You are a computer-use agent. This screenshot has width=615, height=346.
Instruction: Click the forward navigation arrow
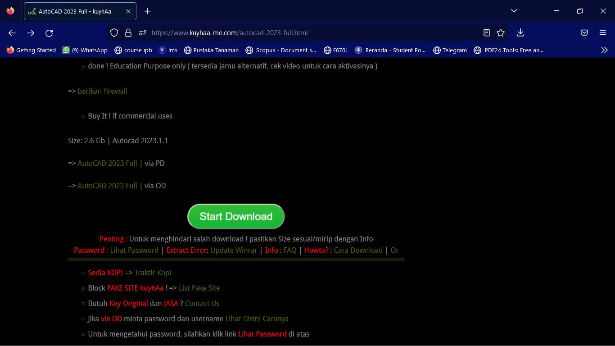pos(31,33)
